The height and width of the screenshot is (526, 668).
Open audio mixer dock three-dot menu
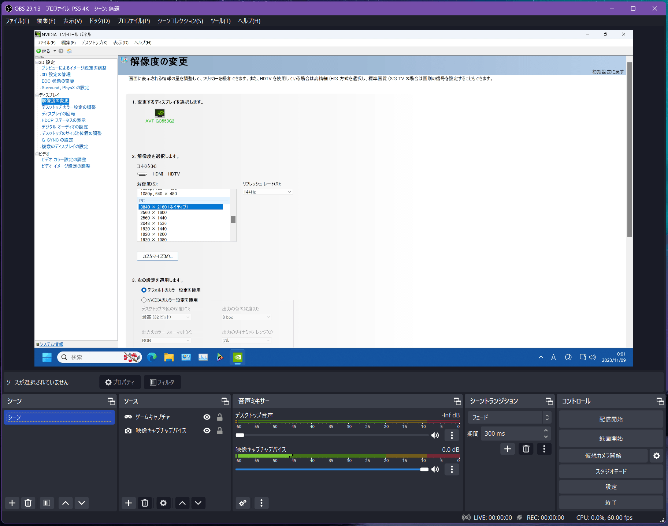(261, 503)
